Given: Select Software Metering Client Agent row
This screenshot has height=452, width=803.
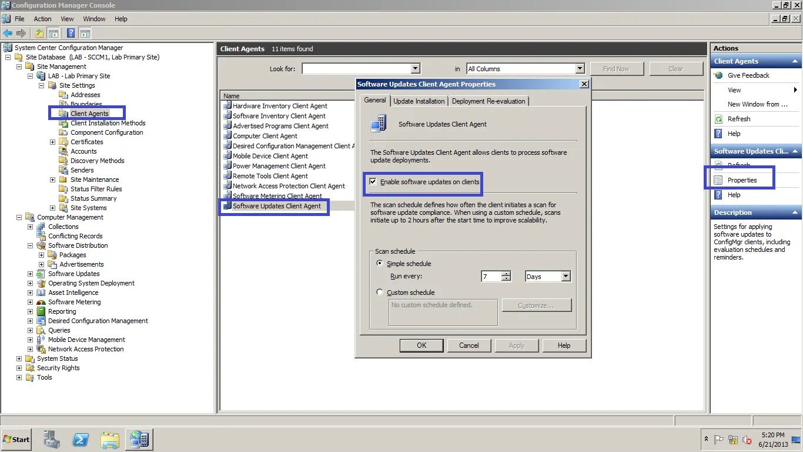Looking at the screenshot, I should tap(277, 196).
